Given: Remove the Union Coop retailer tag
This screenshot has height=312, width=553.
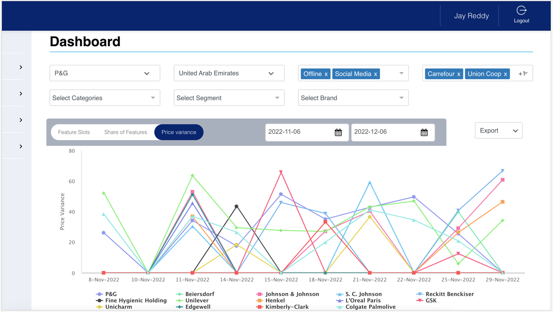Looking at the screenshot, I should (505, 74).
